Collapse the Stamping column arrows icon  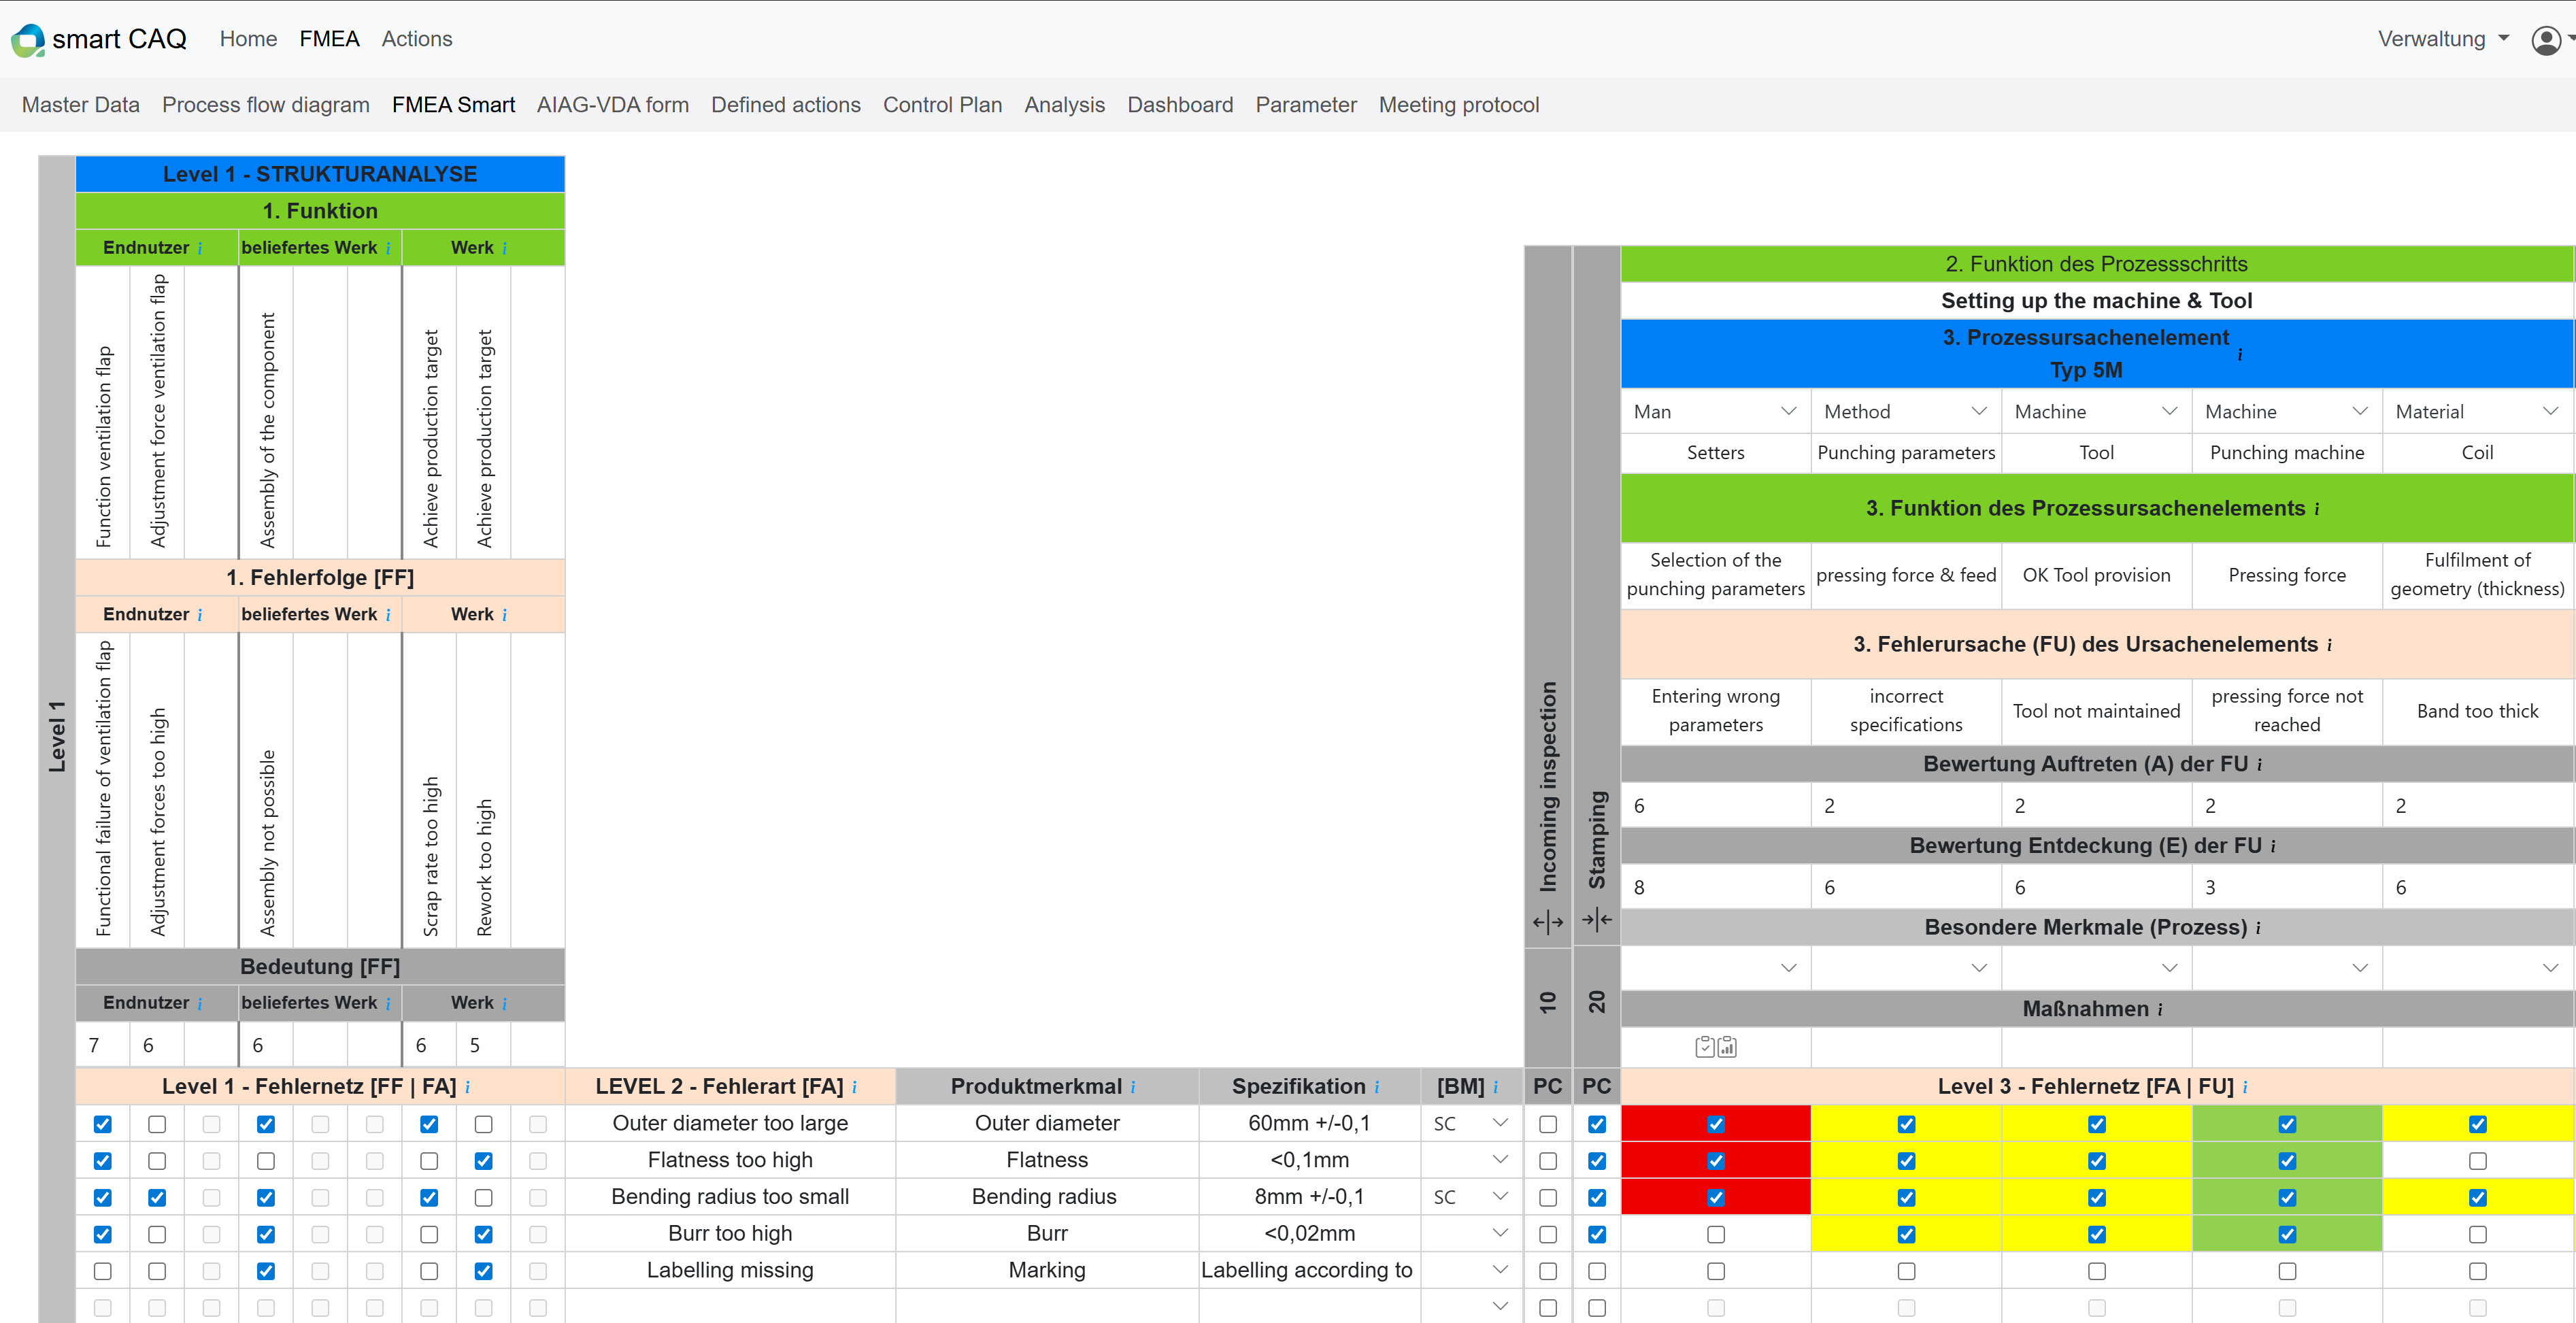coord(1596,919)
